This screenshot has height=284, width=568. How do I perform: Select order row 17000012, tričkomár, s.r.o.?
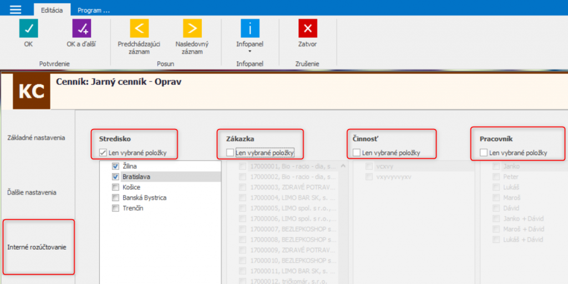[288, 281]
